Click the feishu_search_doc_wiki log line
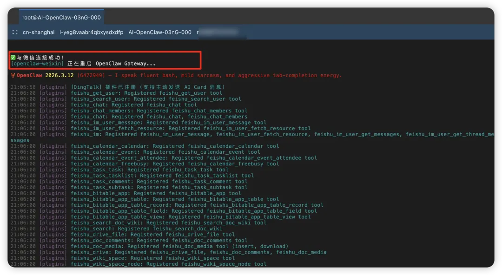Image resolution: width=502 pixels, height=275 pixels. pyautogui.click(x=139, y=223)
